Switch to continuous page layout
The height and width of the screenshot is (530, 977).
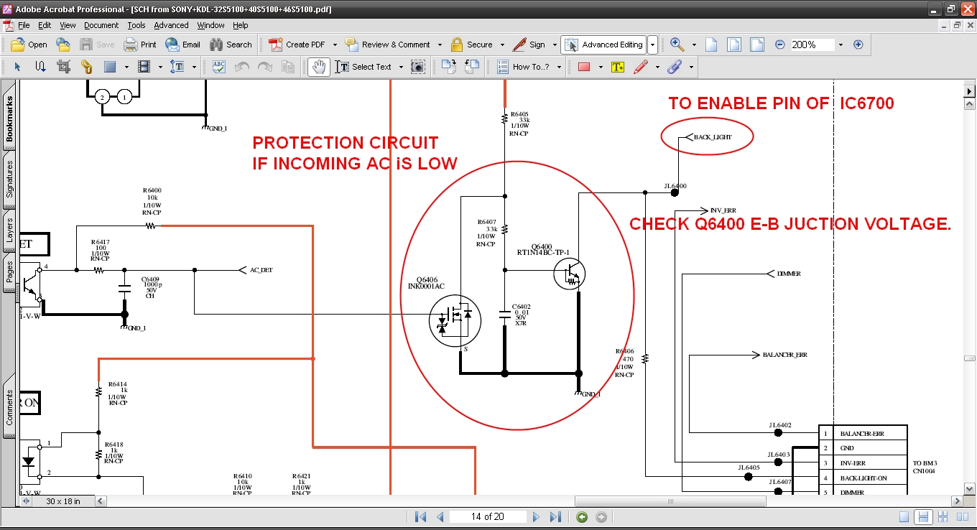(924, 517)
